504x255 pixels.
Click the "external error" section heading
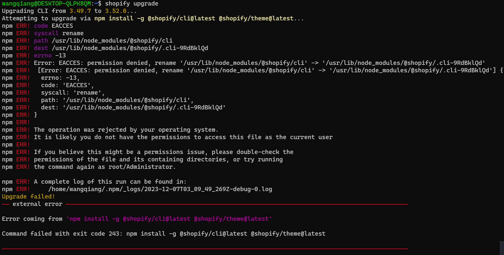click(x=38, y=204)
